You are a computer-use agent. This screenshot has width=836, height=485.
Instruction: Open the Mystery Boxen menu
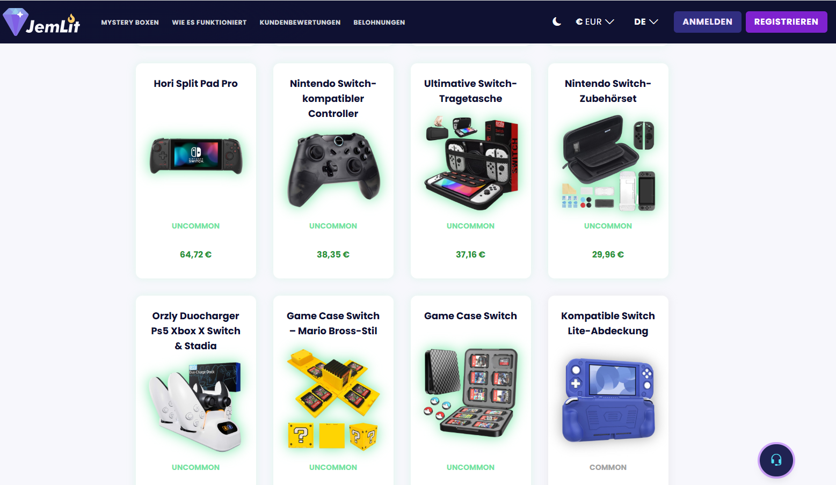[130, 23]
